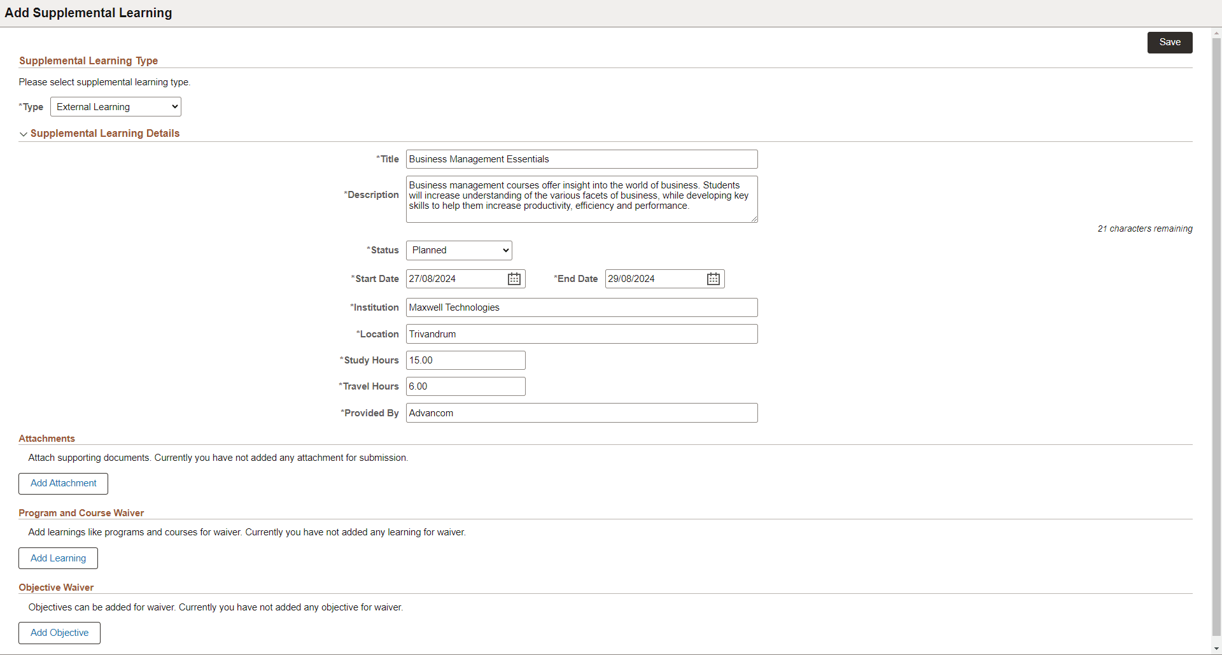1222x655 pixels.
Task: Click into the Description text area
Action: point(582,199)
